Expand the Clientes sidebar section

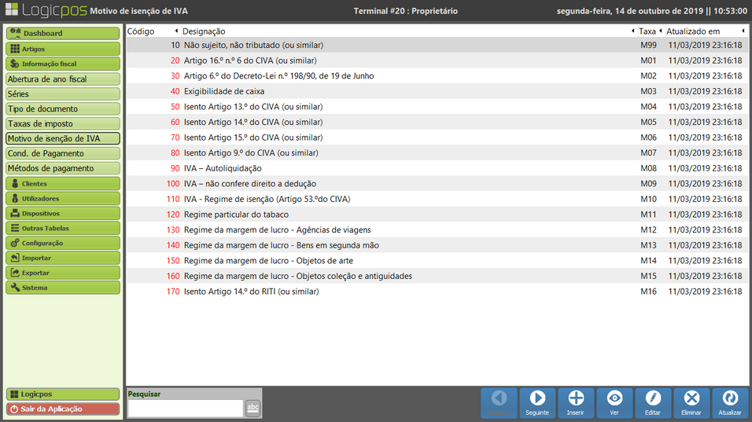pos(63,183)
